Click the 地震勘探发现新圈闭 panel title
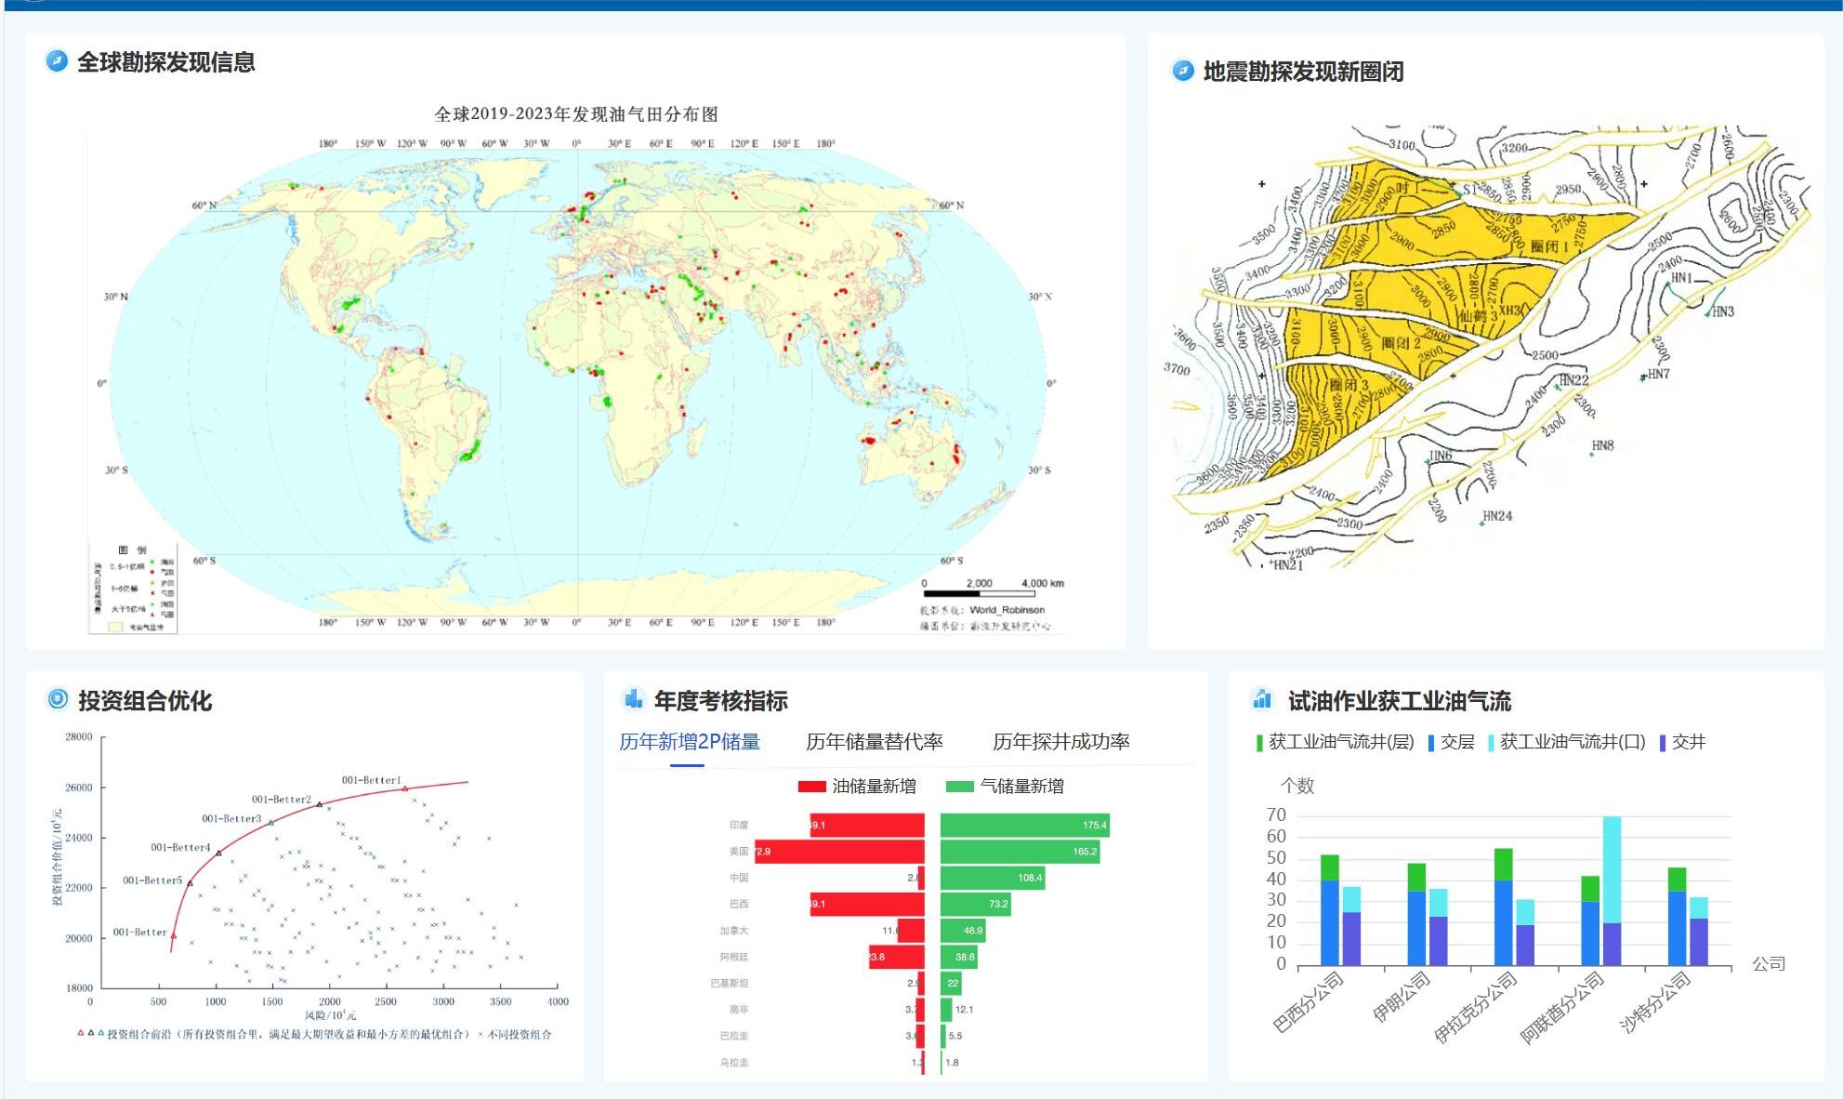The image size is (1843, 1099). (x=1304, y=72)
